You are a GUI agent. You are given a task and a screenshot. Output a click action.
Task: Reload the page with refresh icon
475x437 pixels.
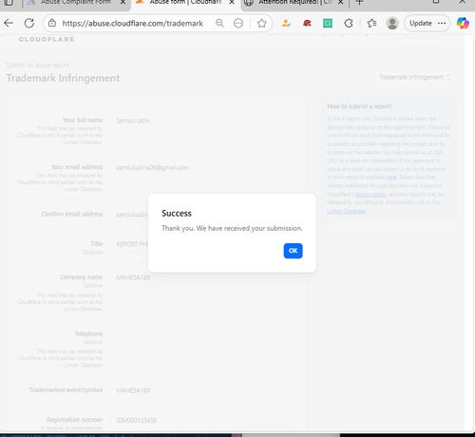pyautogui.click(x=29, y=23)
